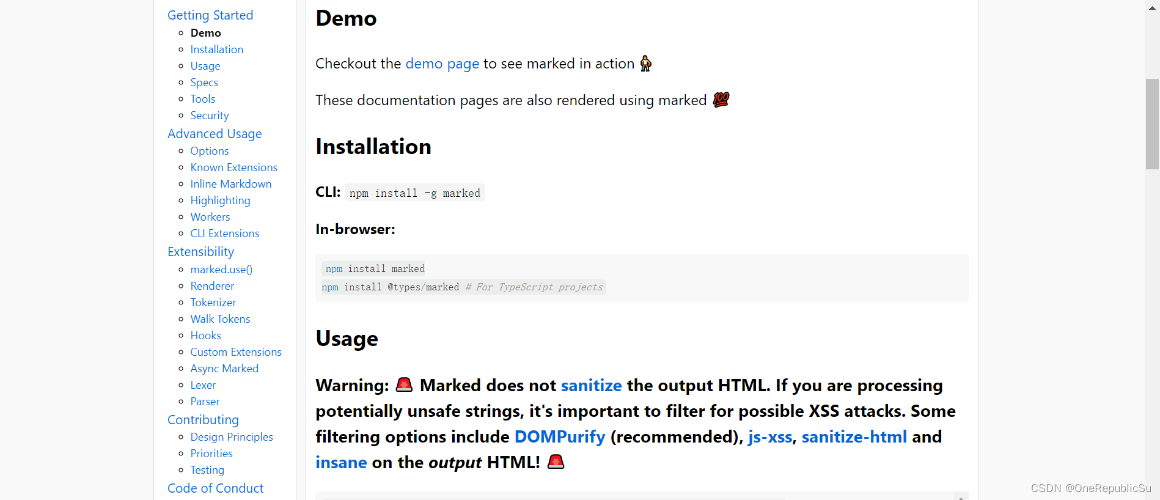Click the npm install @types/marked line
The width and height of the screenshot is (1160, 500).
(x=463, y=287)
